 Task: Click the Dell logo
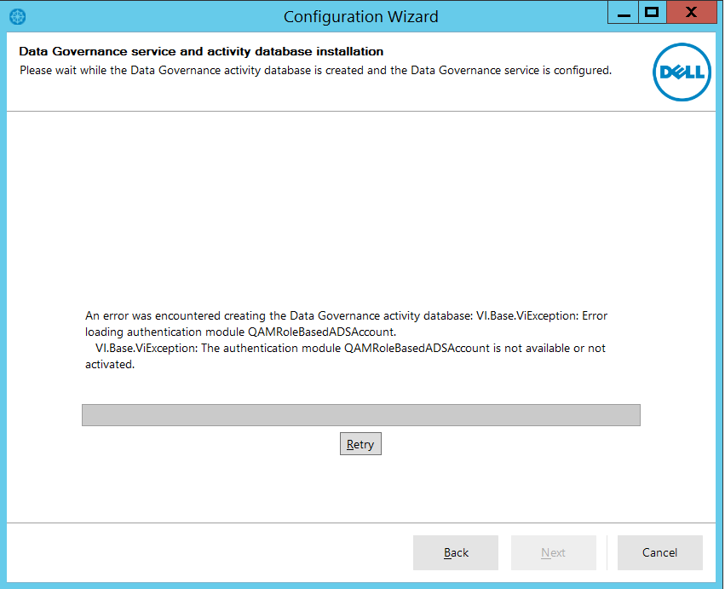[x=682, y=72]
